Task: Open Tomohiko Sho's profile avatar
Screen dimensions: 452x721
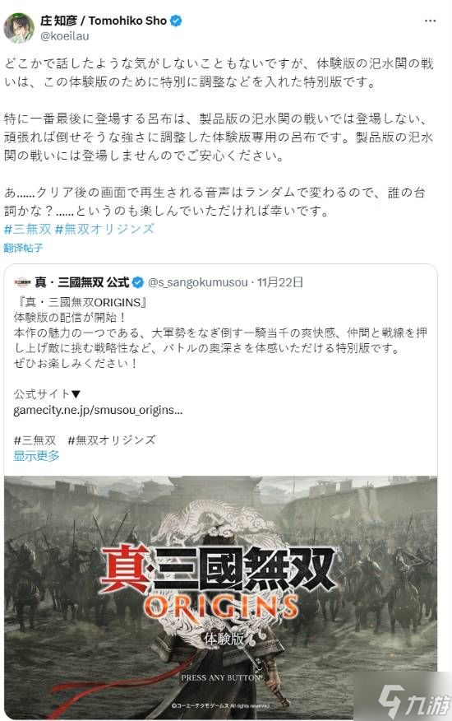Action: [19, 28]
